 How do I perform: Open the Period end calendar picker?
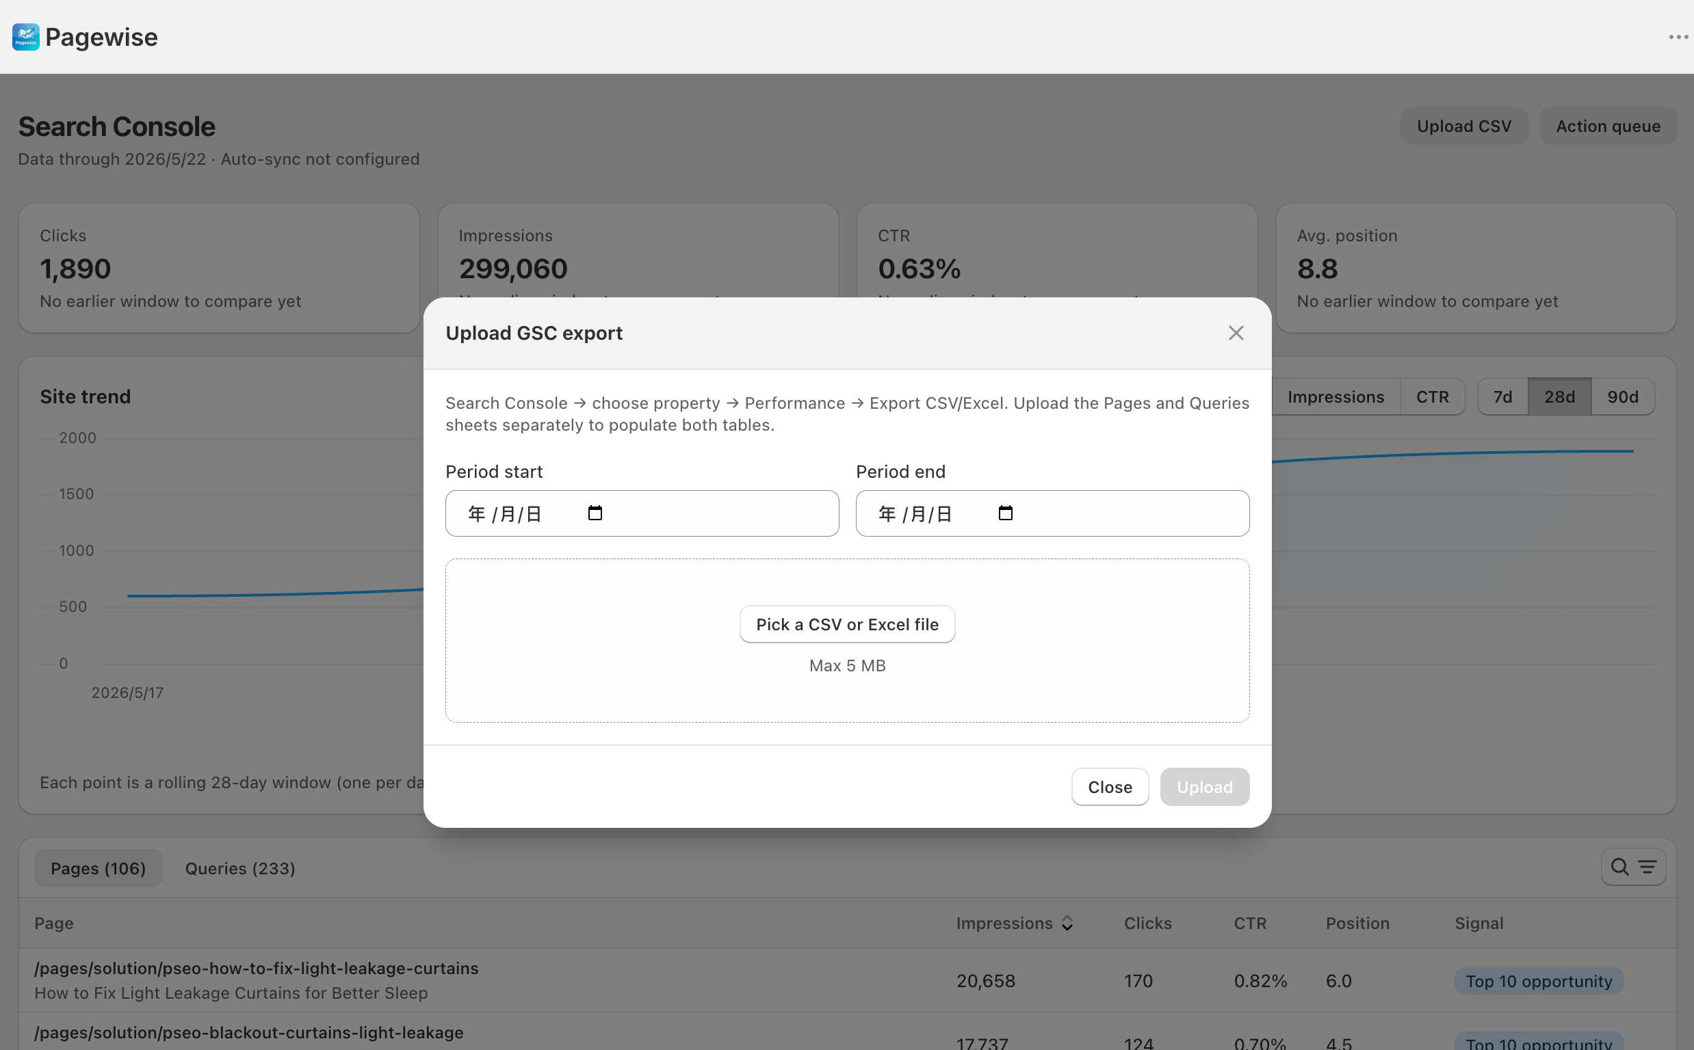pyautogui.click(x=1006, y=513)
